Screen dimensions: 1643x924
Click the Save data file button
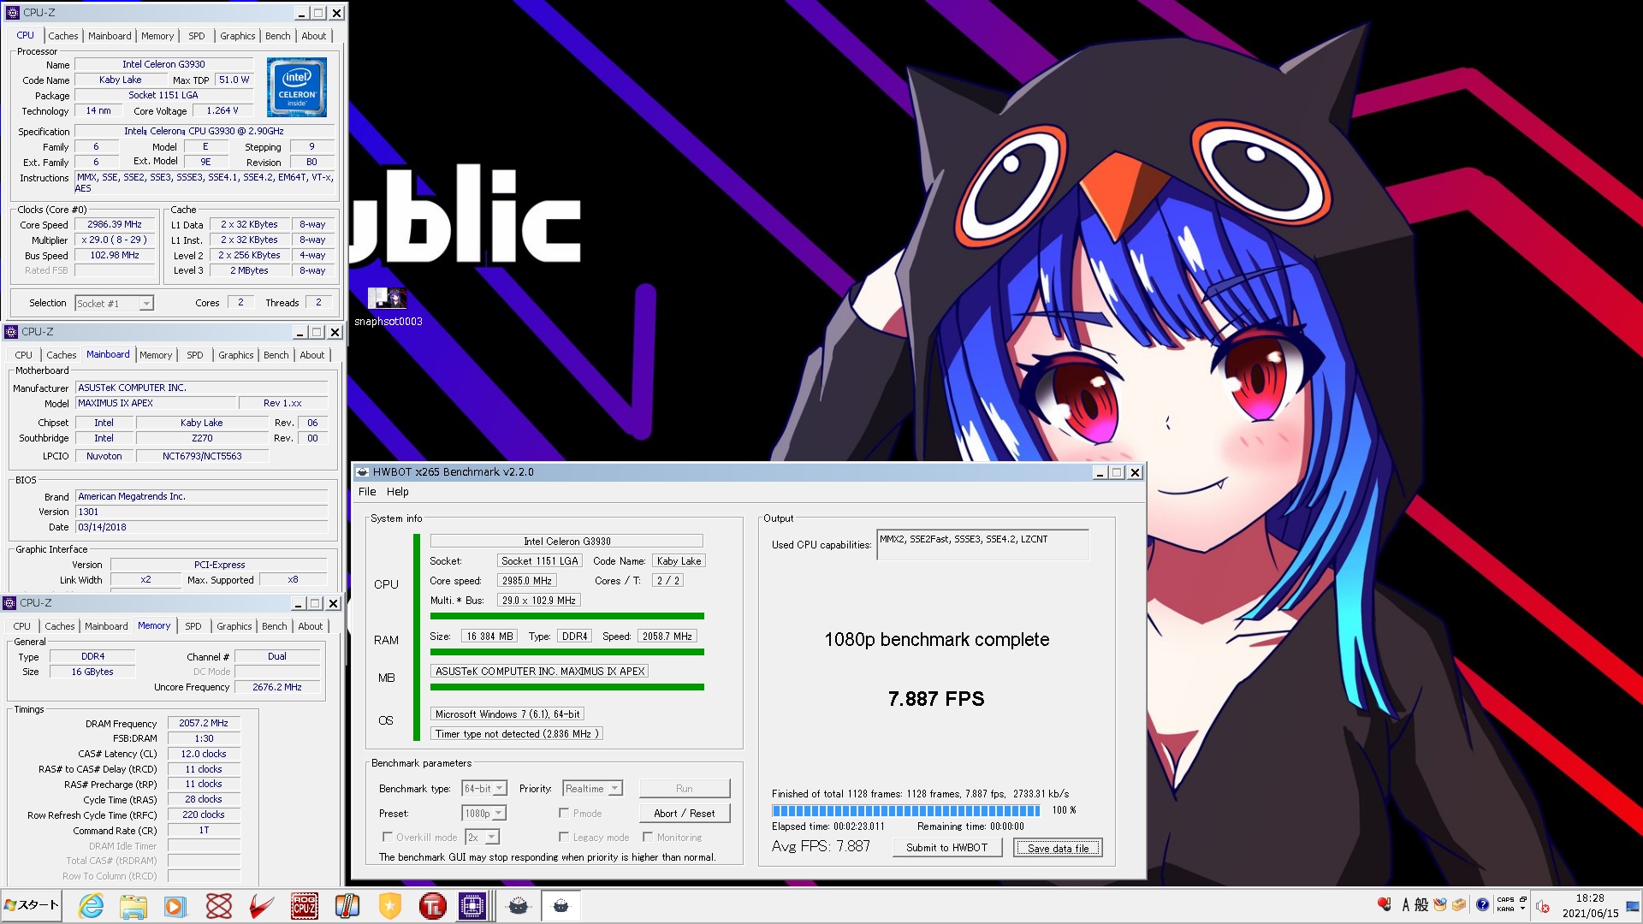1058,847
